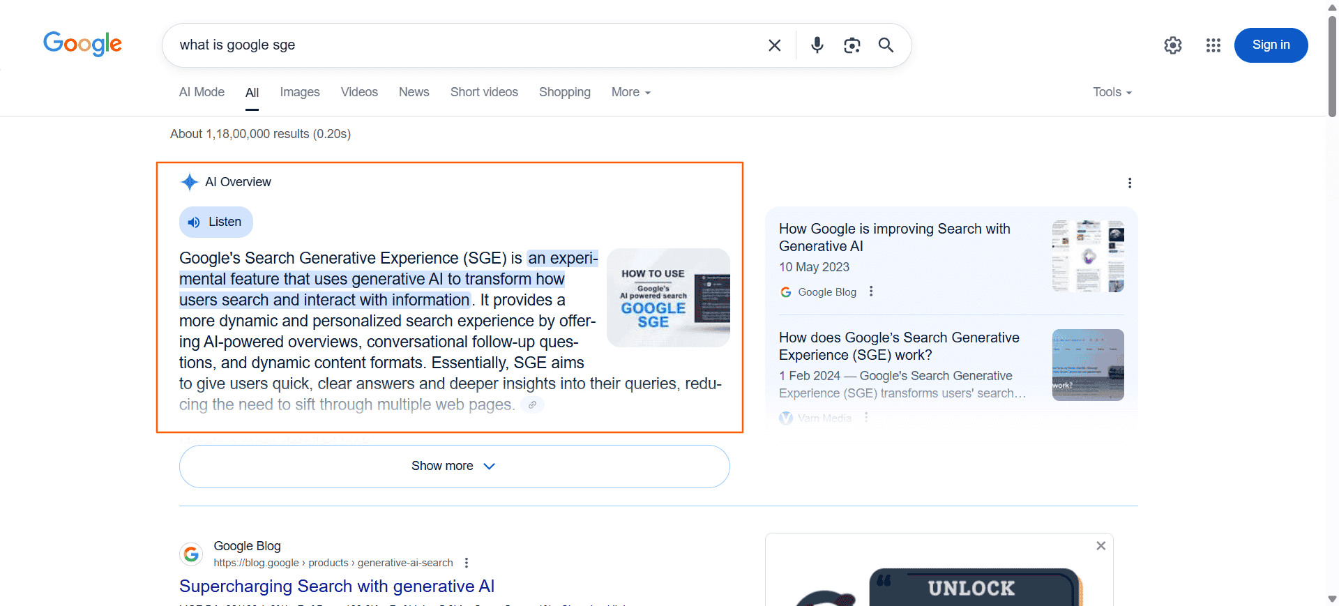
Task: Click the 'Google Blog' result site name
Action: [247, 546]
